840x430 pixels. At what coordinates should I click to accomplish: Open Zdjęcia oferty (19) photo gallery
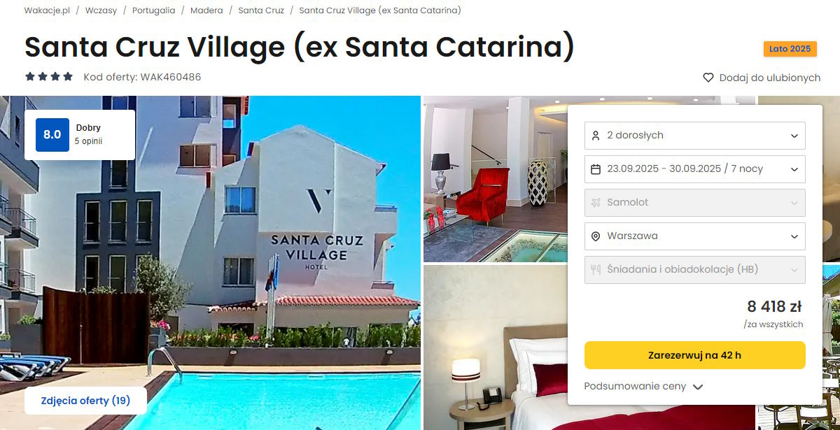click(85, 401)
